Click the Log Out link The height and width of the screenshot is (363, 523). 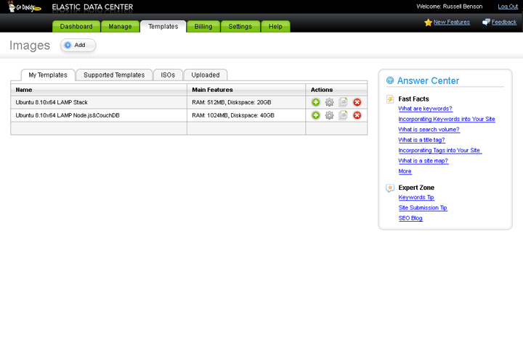(508, 7)
